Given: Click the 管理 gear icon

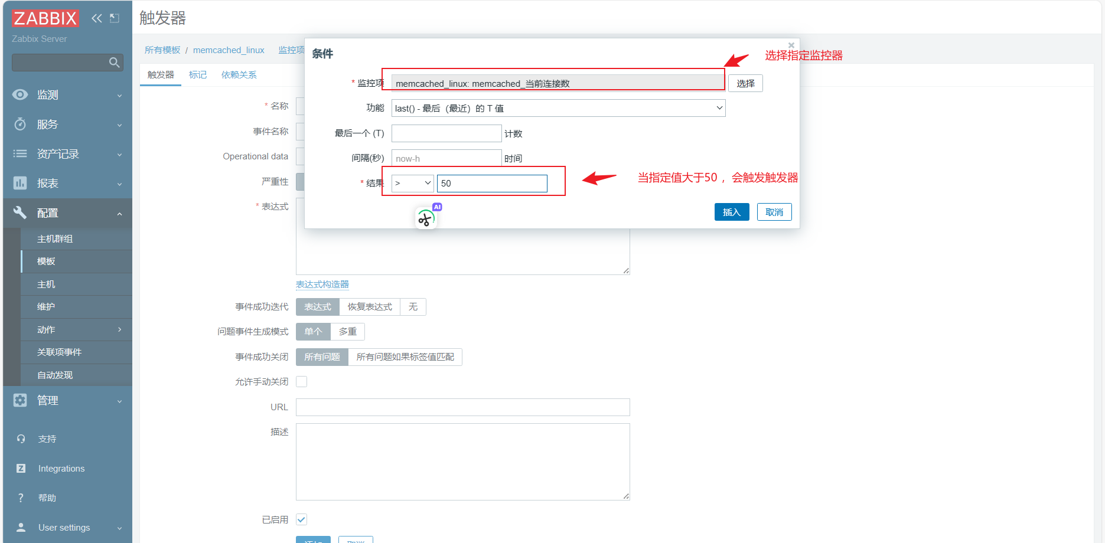Looking at the screenshot, I should (x=20, y=400).
